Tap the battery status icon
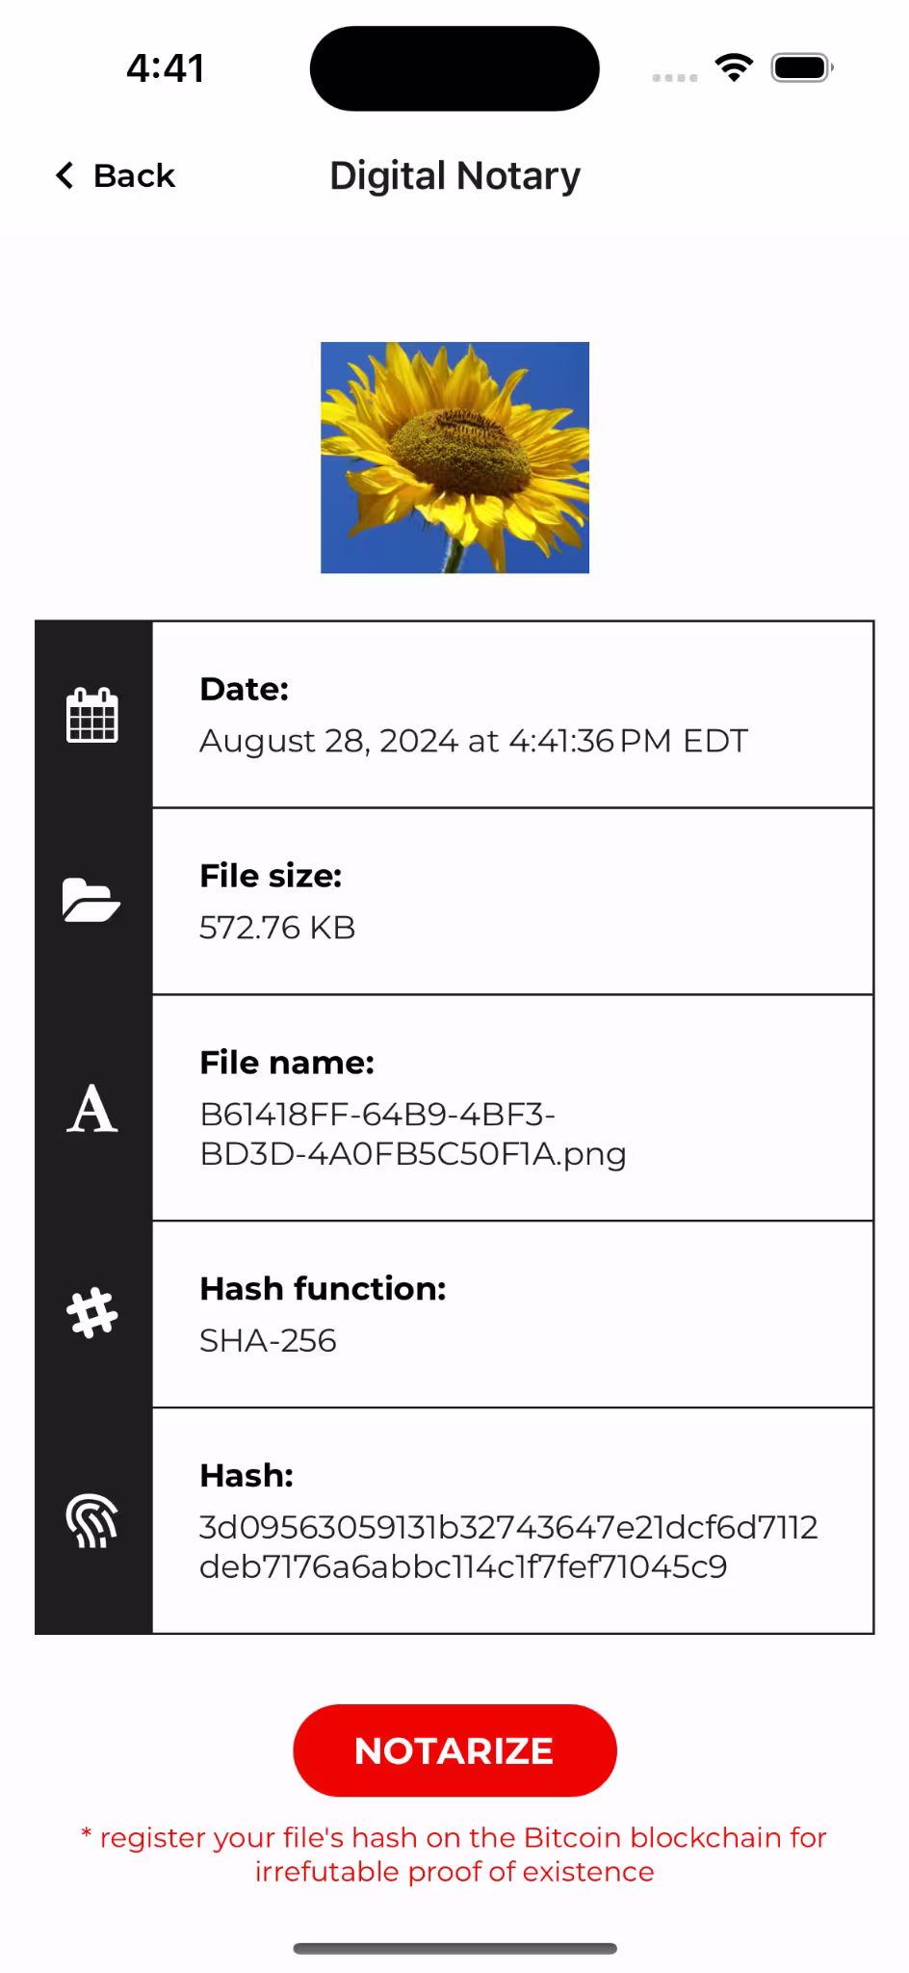The height and width of the screenshot is (1973, 909). [x=801, y=67]
